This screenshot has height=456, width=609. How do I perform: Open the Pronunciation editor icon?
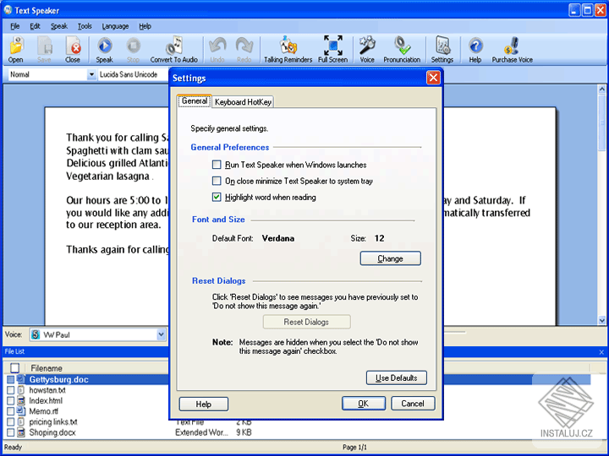[402, 49]
